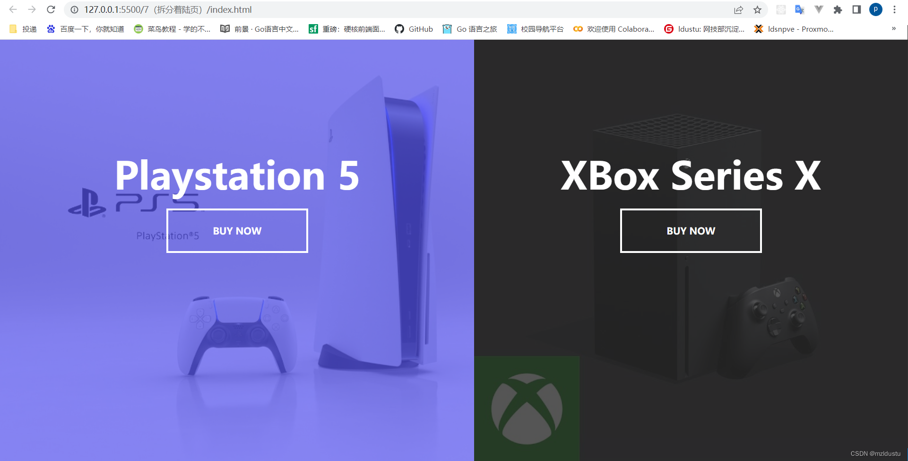908x461 pixels.
Task: Select the URL in the address bar
Action: (168, 9)
